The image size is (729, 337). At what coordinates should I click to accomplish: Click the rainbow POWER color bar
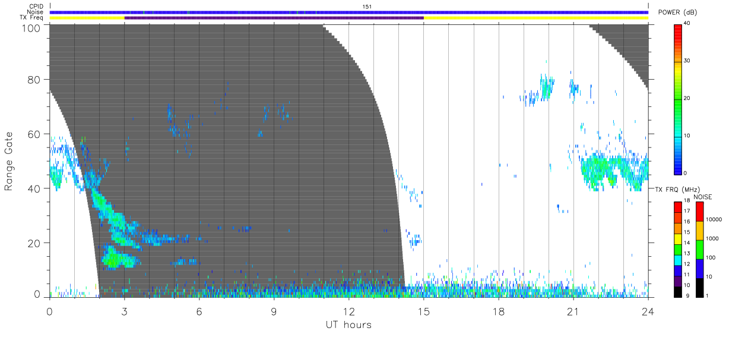pyautogui.click(x=678, y=99)
